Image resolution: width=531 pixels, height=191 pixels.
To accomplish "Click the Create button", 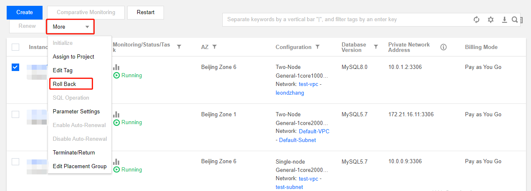I will 25,12.
